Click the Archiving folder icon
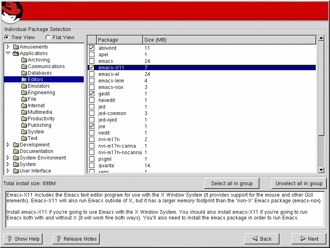This screenshot has width=330, height=248. point(24,60)
